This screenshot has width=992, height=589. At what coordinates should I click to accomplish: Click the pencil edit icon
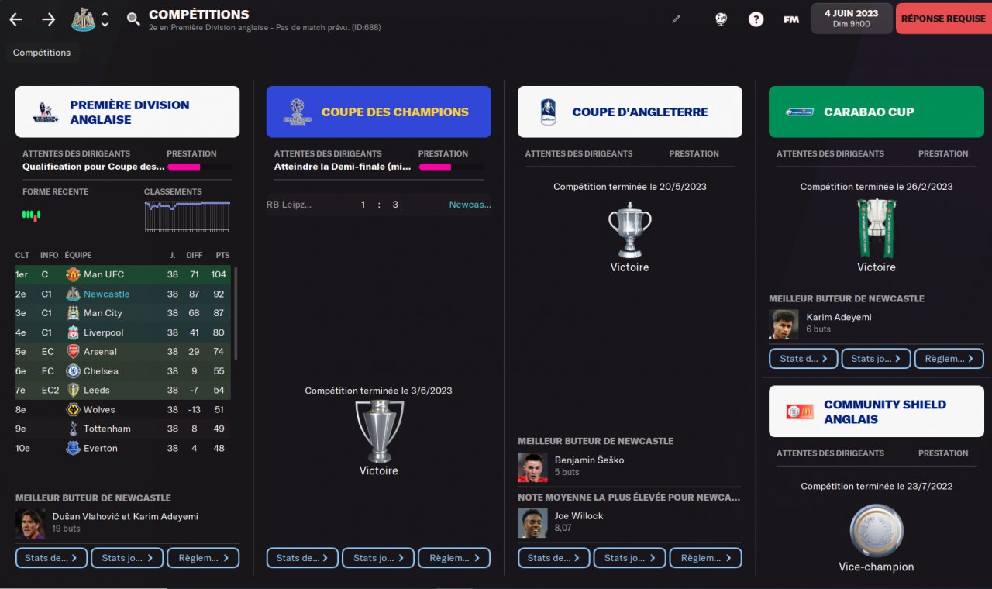(676, 19)
